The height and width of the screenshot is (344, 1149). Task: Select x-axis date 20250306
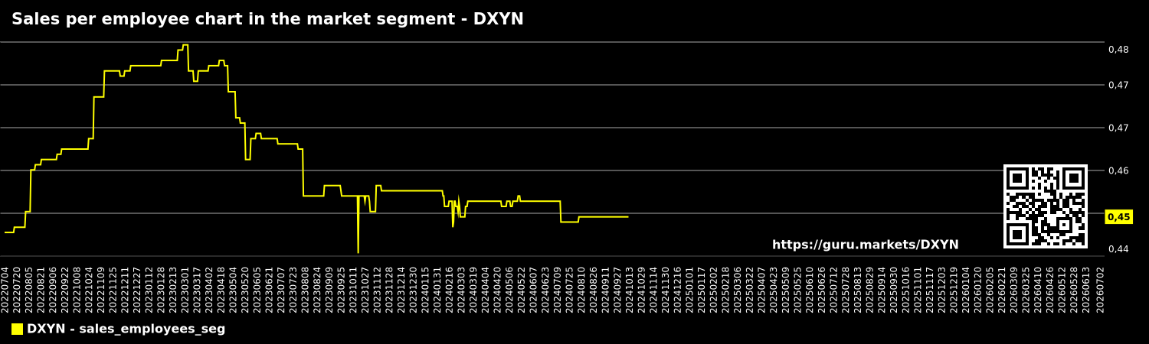738,289
